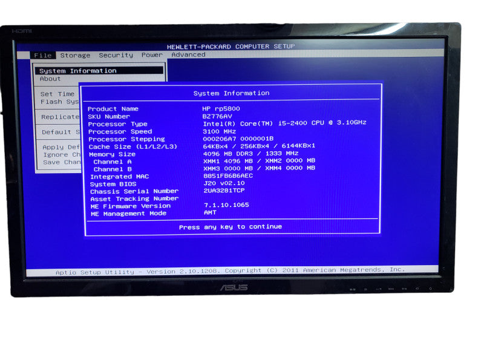Click the ME Firmware Version label
Viewport: 484px width, 363px height.
pos(131,206)
